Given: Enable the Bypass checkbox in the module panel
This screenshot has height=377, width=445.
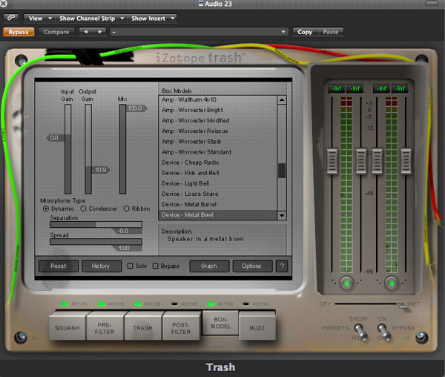Looking at the screenshot, I should (x=155, y=266).
